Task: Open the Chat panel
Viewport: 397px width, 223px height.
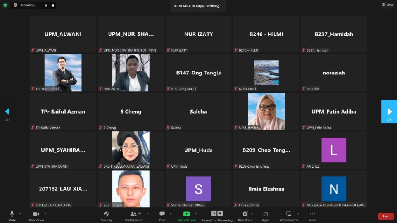Action: [162, 215]
